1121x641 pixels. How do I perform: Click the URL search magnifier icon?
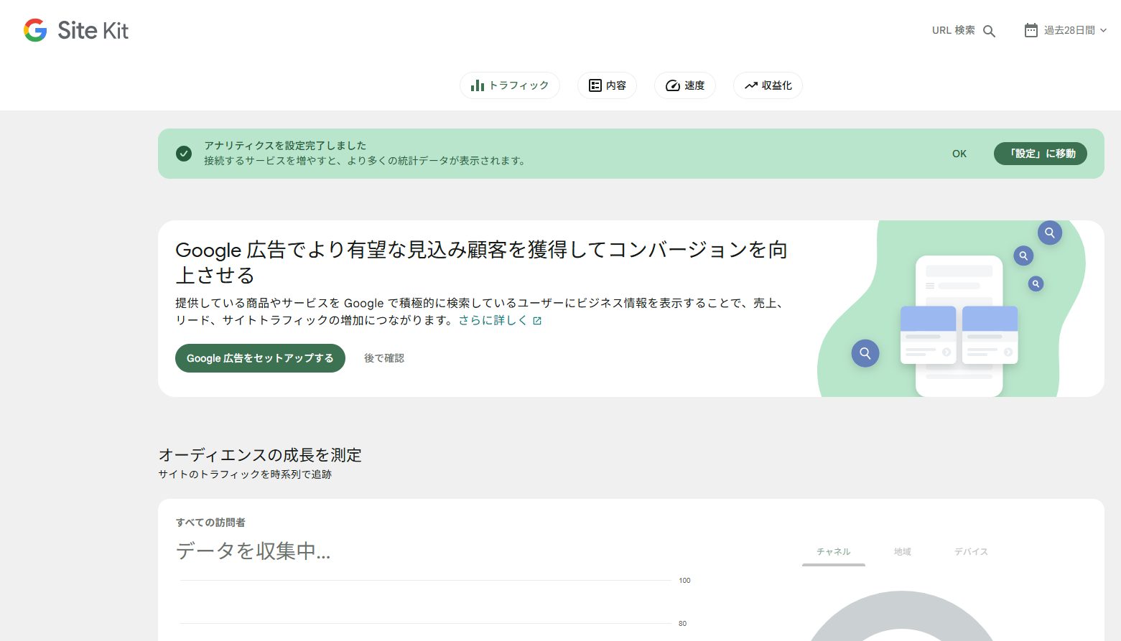[989, 31]
